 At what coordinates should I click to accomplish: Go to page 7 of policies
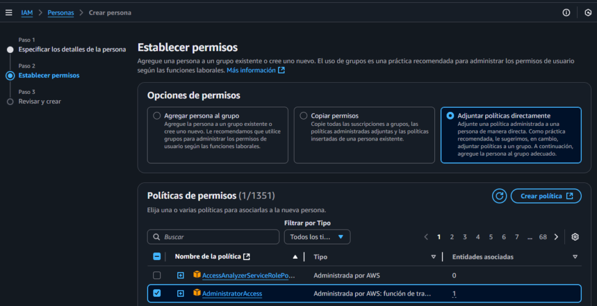[x=517, y=237]
